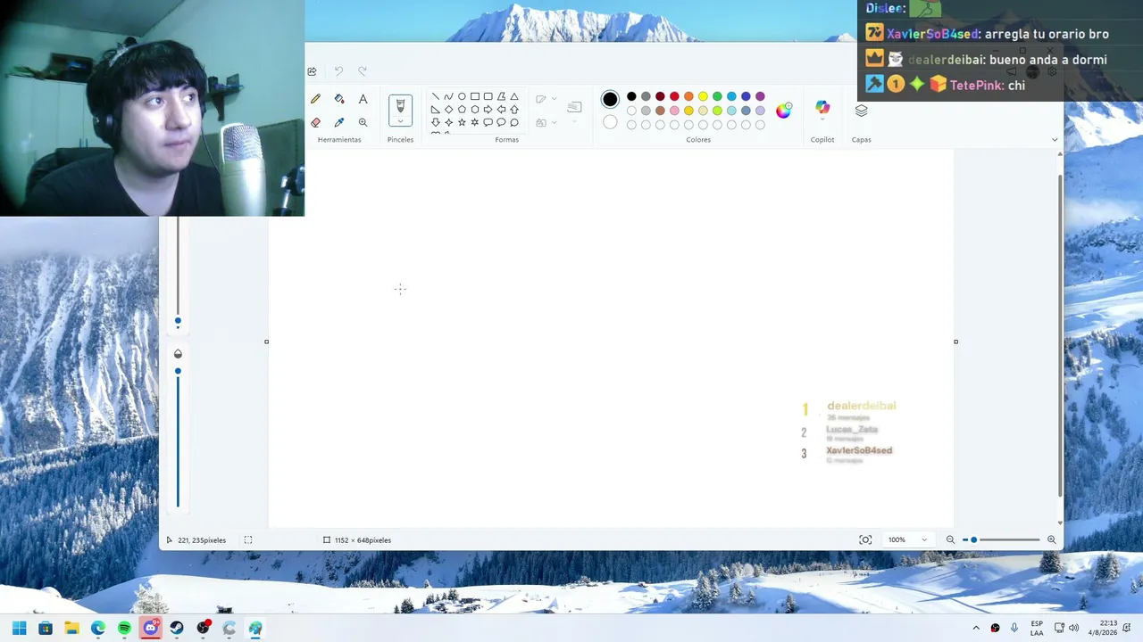Choose the pentagon shape
The width and height of the screenshot is (1143, 642).
[462, 110]
